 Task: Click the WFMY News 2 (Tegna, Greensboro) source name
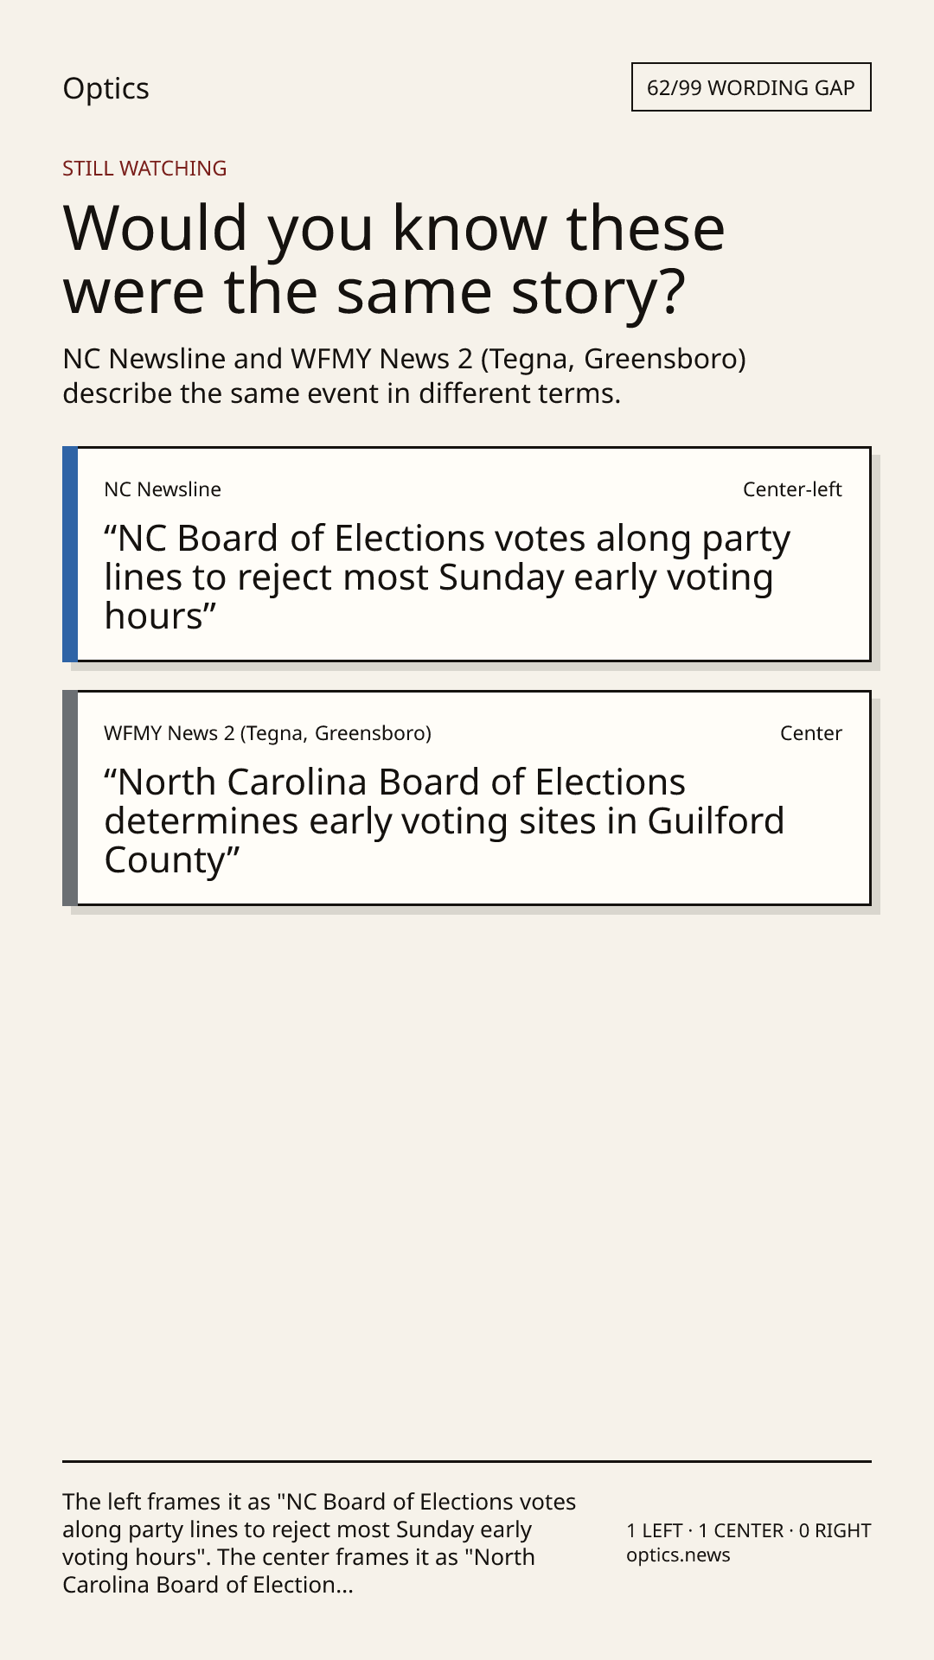pos(267,733)
